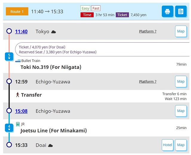Image resolution: width=191 pixels, height=155 pixels.
Task: Click the print route icon
Action: [x=167, y=11]
